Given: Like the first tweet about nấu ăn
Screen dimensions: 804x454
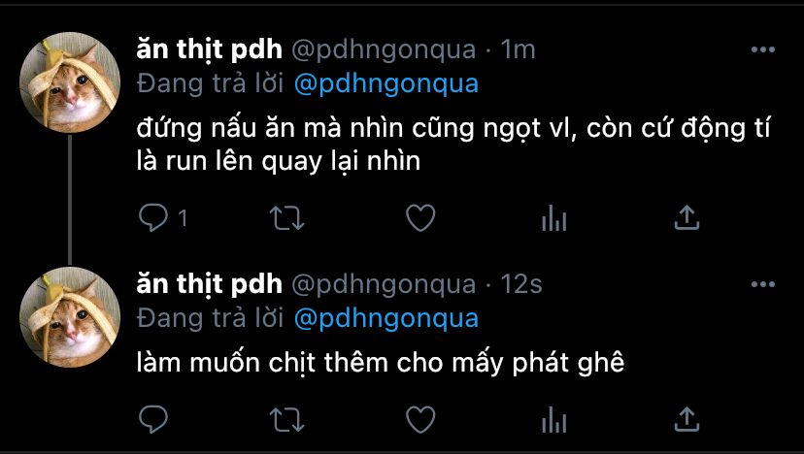Looking at the screenshot, I should pos(420,217).
